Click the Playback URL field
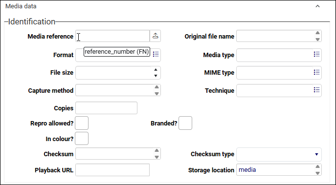 coord(112,170)
